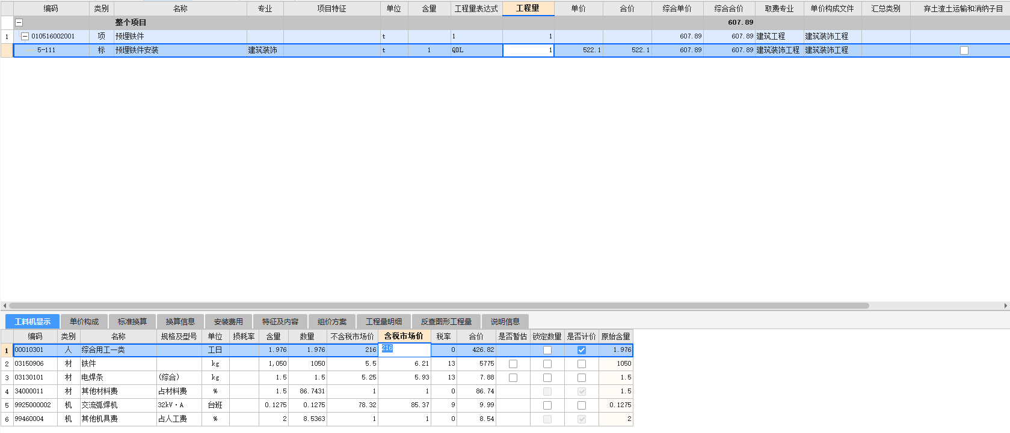This screenshot has width=1010, height=433.
Task: Collapse the 整个项目 tree node
Action: click(x=19, y=22)
